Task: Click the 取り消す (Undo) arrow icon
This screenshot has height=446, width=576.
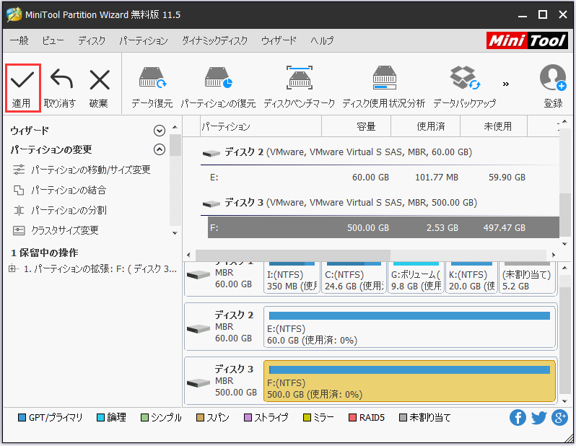Action: pyautogui.click(x=61, y=79)
